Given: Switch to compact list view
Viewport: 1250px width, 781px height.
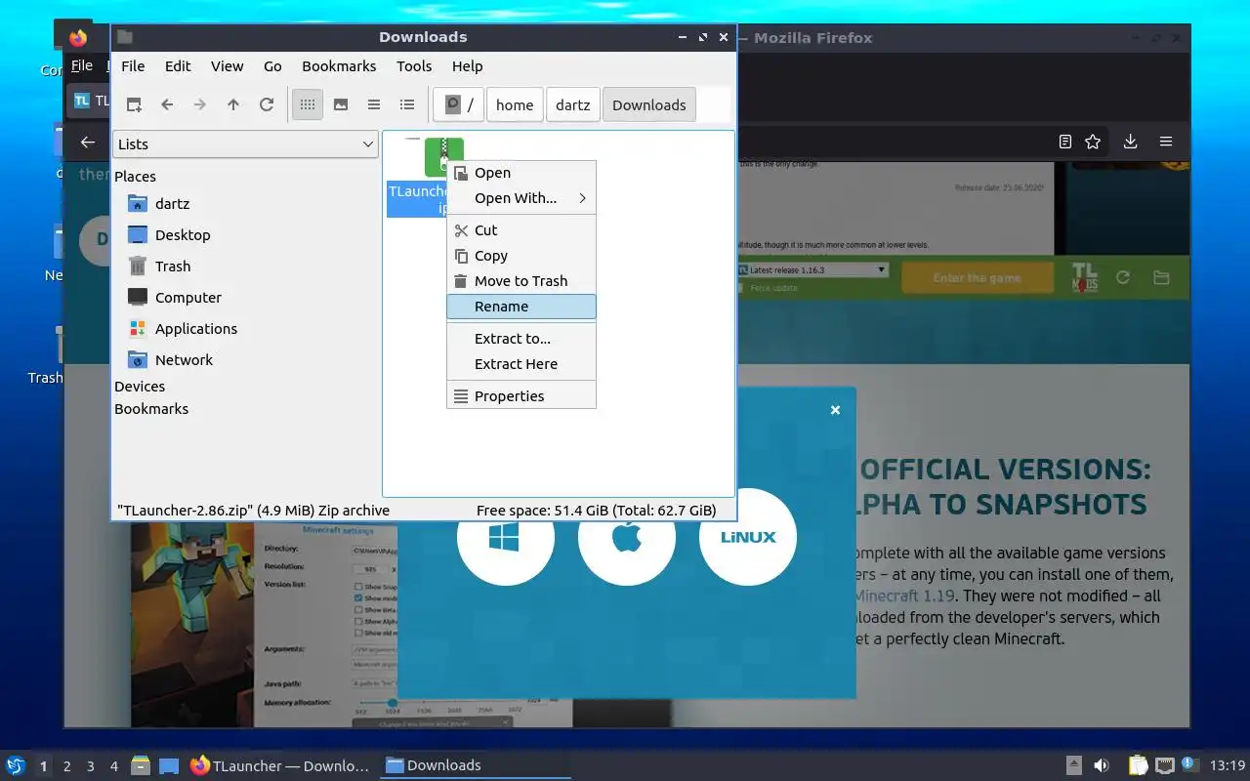Looking at the screenshot, I should (x=374, y=104).
